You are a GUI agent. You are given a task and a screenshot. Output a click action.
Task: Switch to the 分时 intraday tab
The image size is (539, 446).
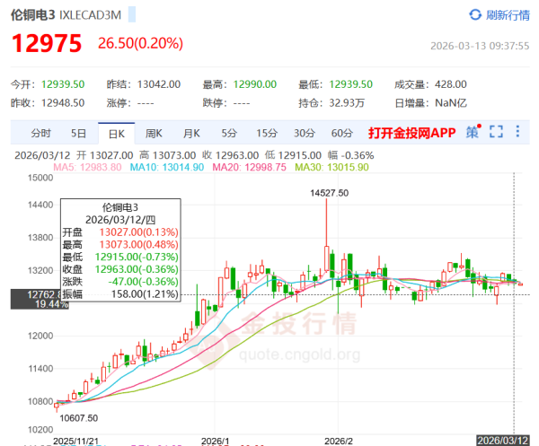41,133
